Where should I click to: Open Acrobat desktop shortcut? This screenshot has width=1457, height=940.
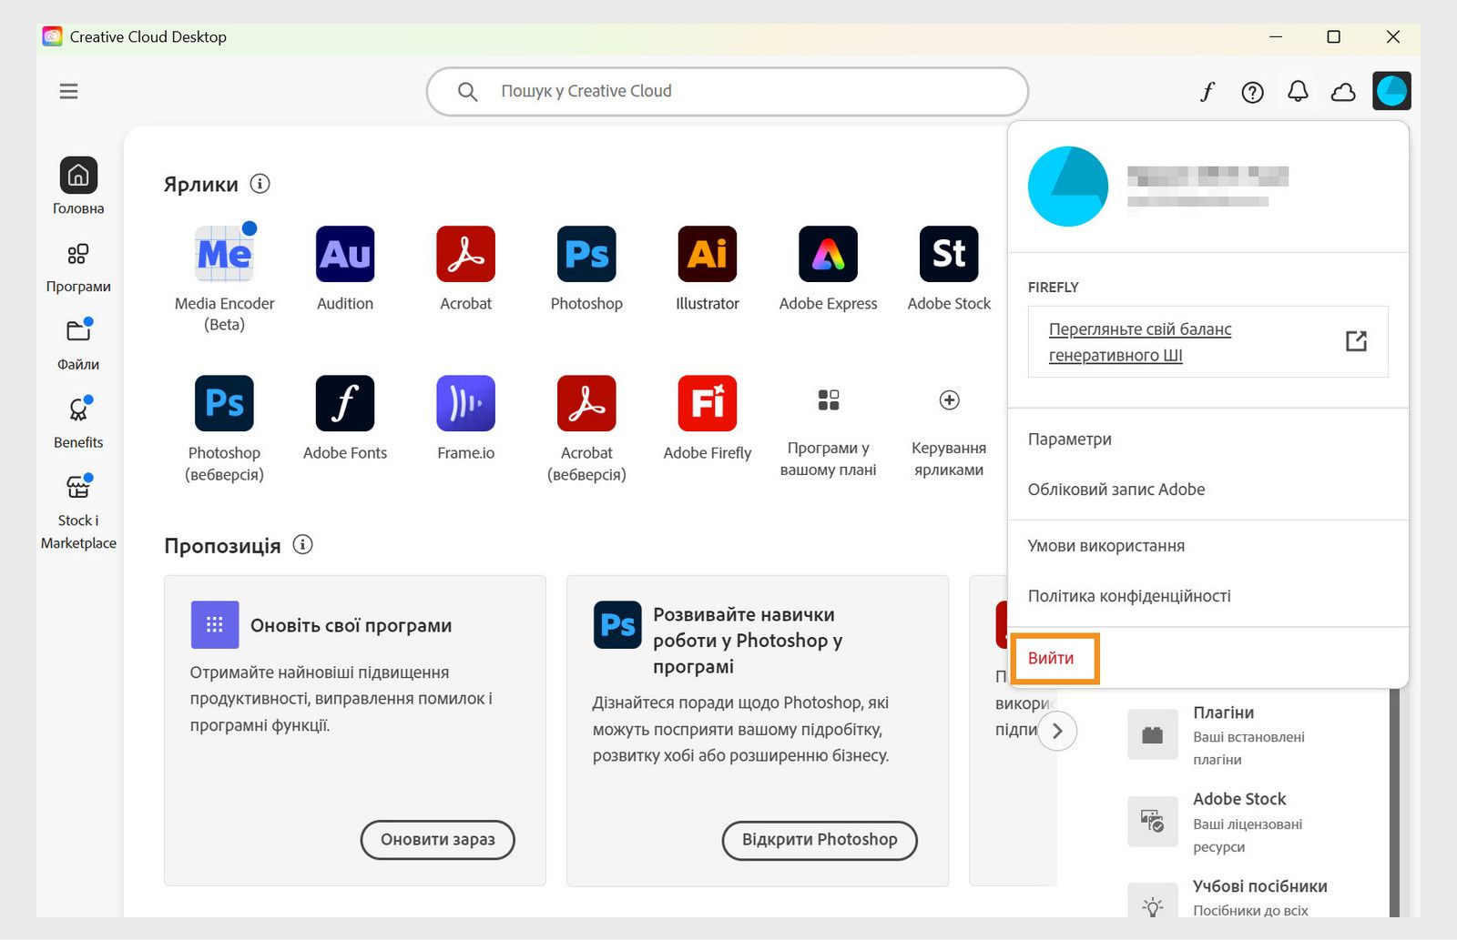point(465,269)
